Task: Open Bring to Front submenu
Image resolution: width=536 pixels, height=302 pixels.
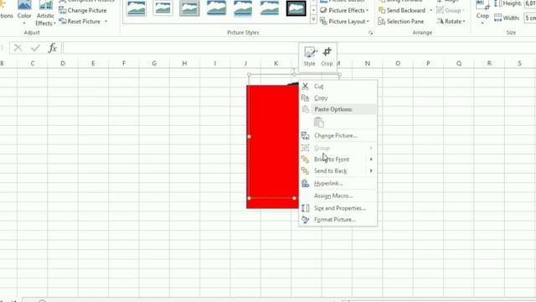Action: (x=338, y=159)
